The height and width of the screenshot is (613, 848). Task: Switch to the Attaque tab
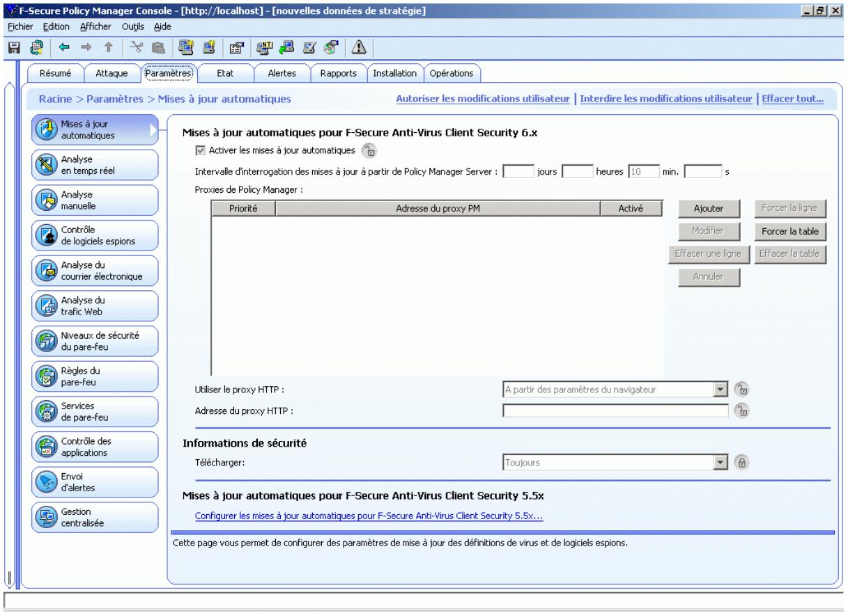[111, 73]
